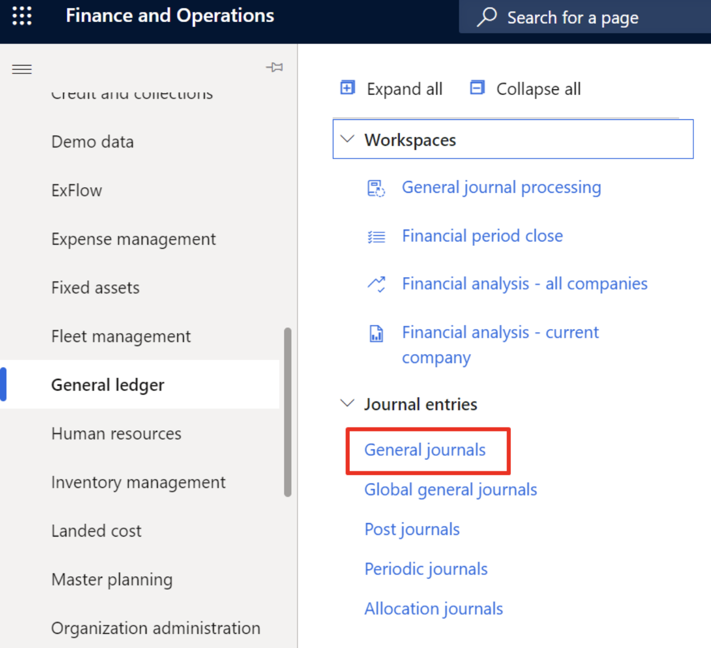The height and width of the screenshot is (648, 711).
Task: Click the Expand all plus icon
Action: [348, 88]
